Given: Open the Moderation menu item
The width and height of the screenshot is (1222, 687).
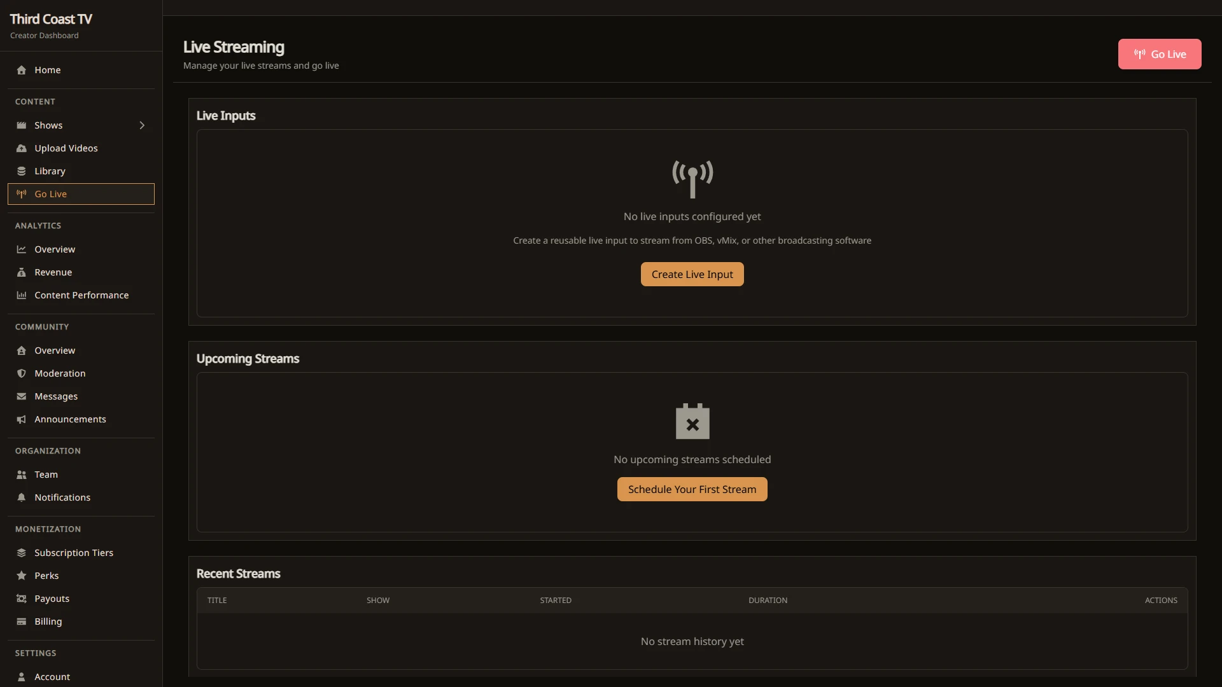Looking at the screenshot, I should (81, 373).
